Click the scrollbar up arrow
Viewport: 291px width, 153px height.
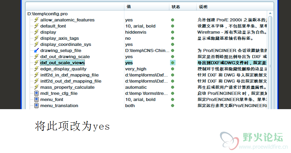pos(270,13)
